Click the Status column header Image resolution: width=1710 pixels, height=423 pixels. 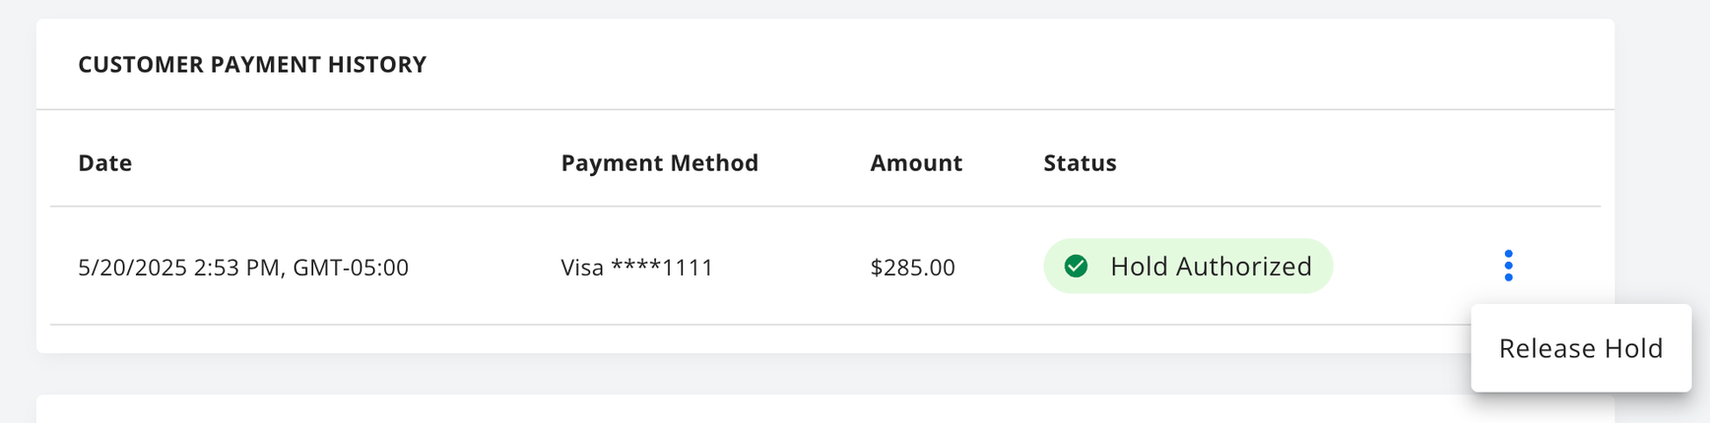point(1080,162)
